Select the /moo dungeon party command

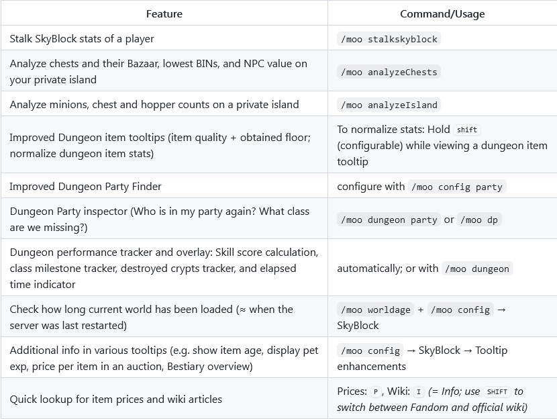coord(389,220)
